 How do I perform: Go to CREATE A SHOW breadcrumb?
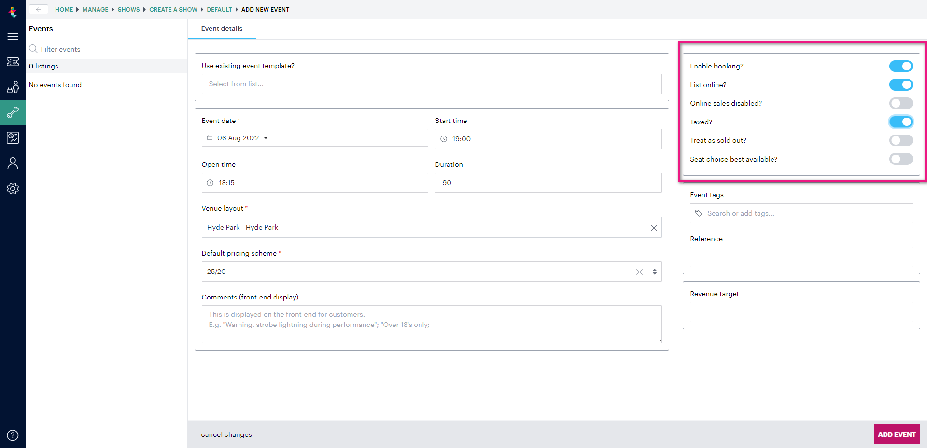[173, 10]
